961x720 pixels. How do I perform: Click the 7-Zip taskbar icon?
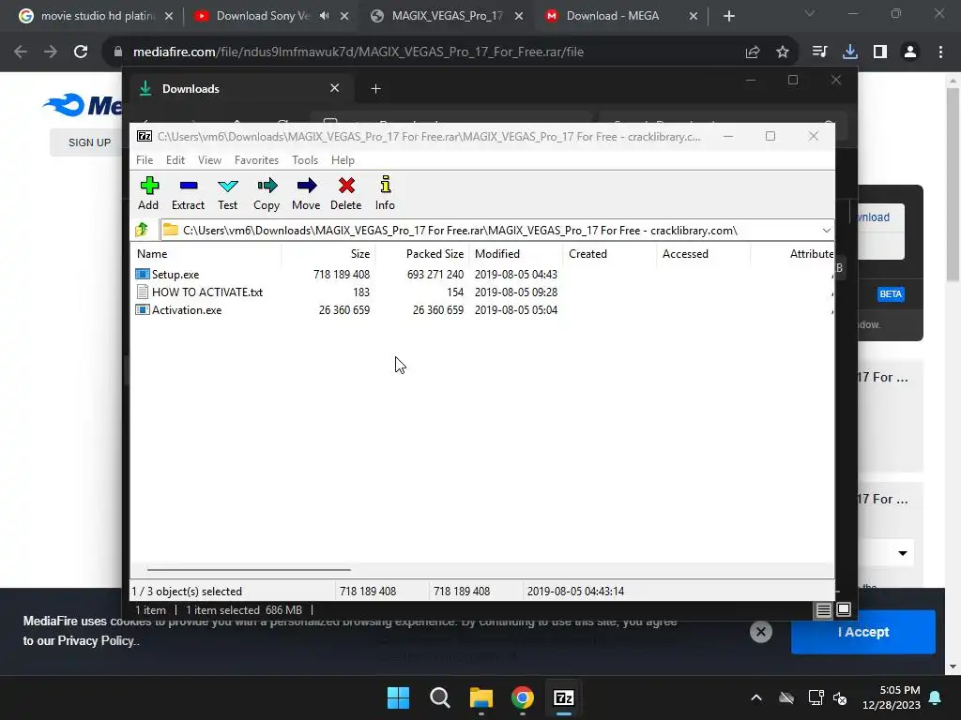(564, 697)
